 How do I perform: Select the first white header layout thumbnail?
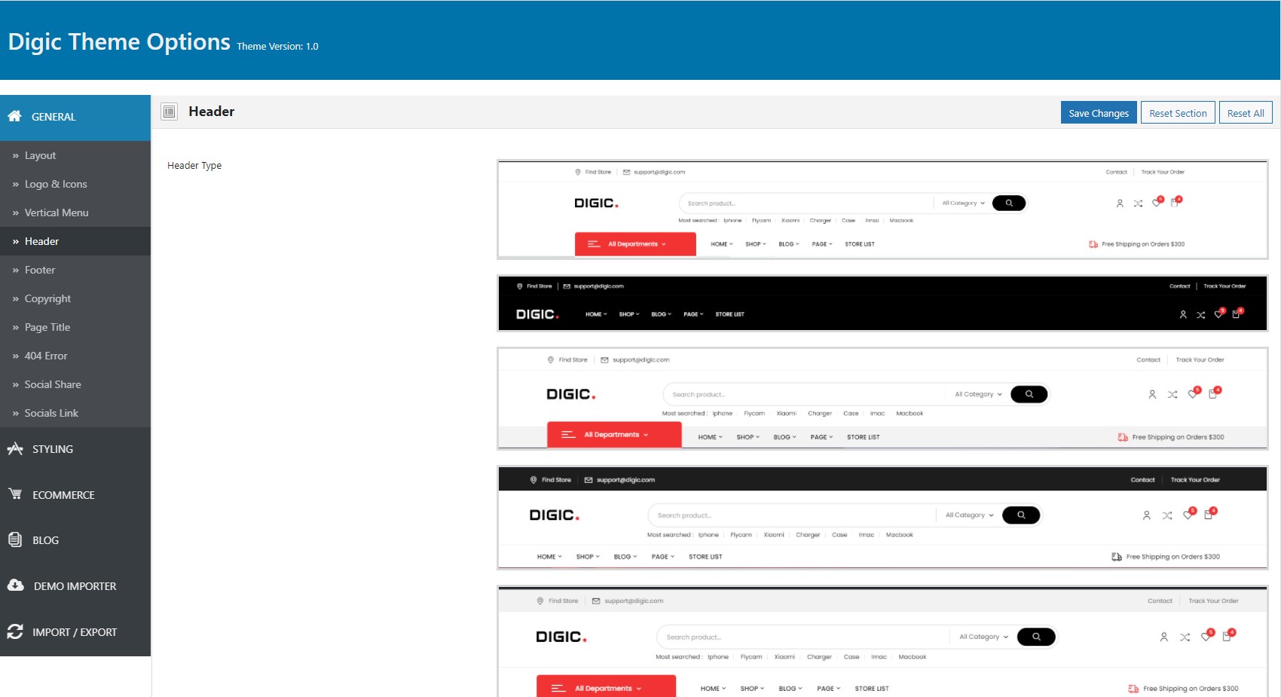click(882, 209)
